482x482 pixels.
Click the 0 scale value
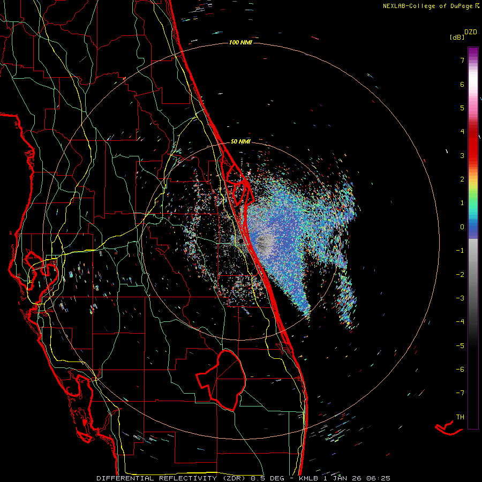click(462, 227)
